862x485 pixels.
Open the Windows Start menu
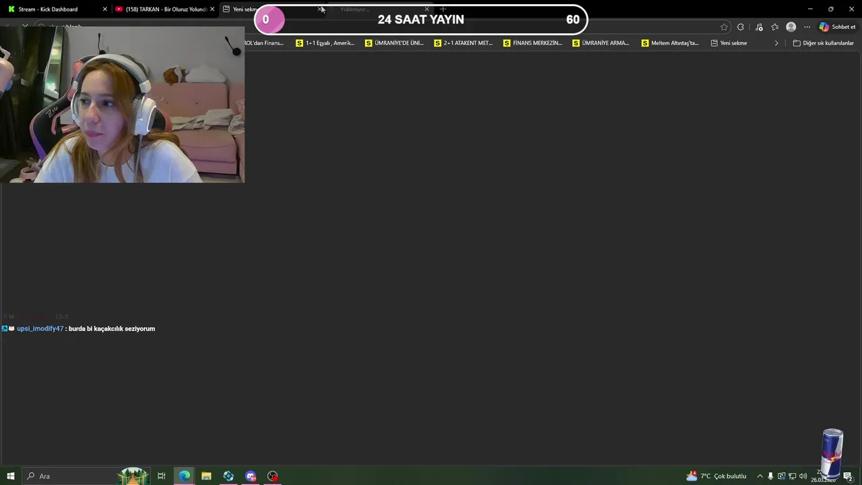pyautogui.click(x=10, y=476)
